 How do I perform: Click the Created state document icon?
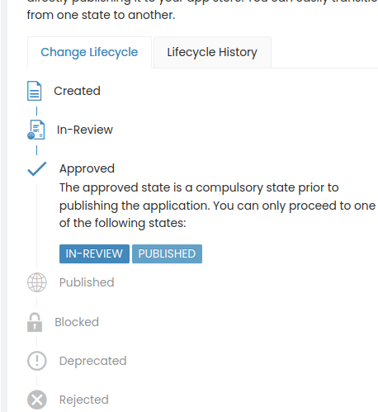click(x=35, y=91)
